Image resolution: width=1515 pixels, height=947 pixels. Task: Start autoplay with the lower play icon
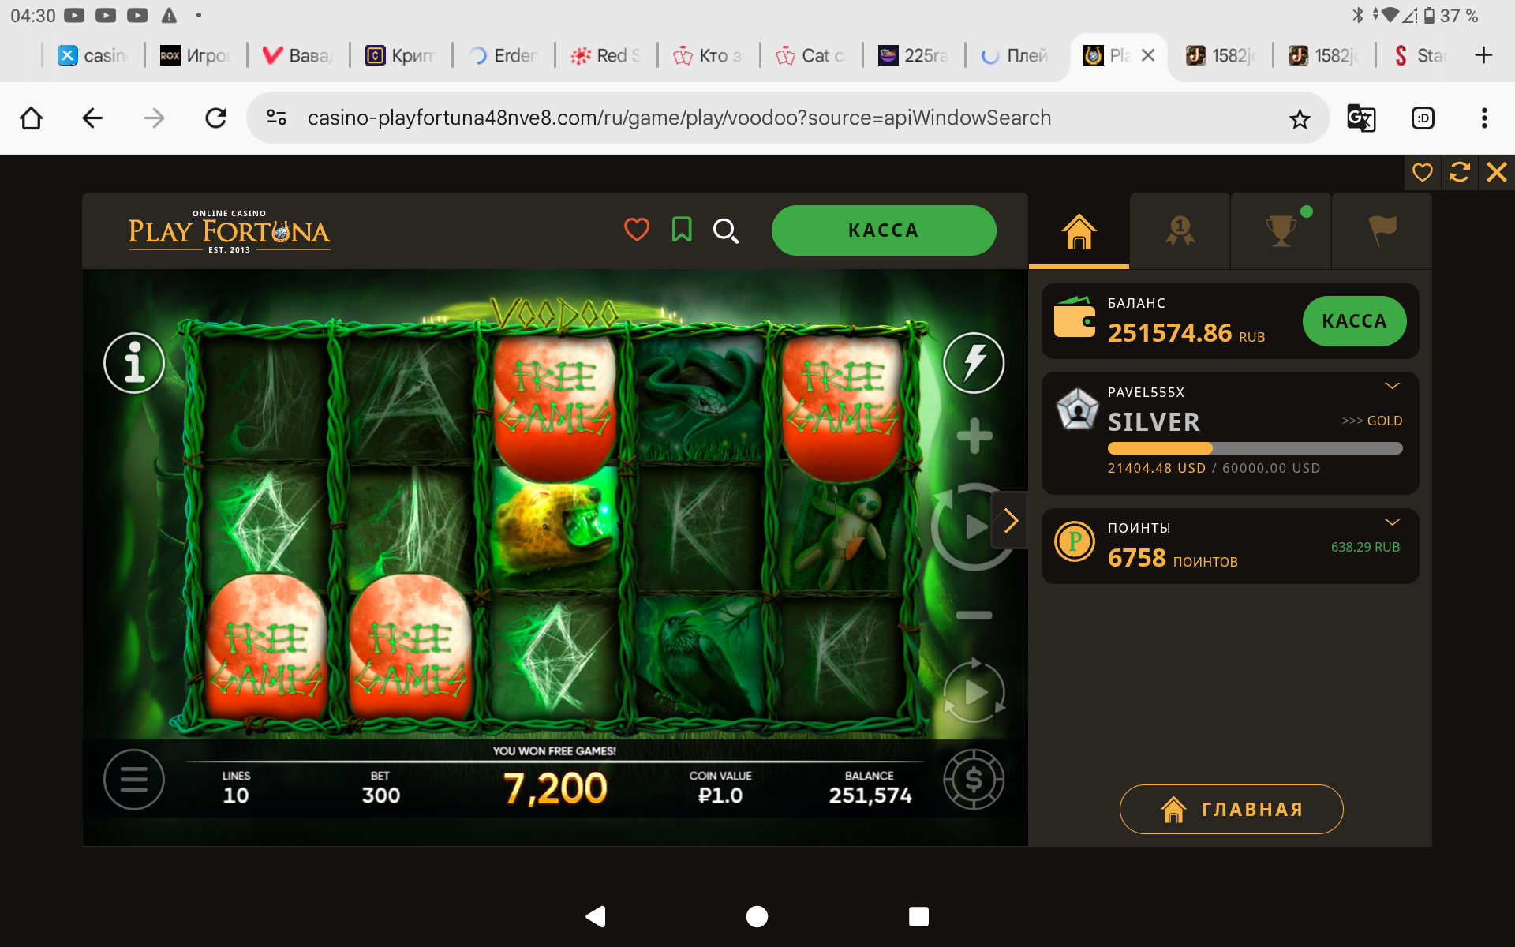tap(974, 692)
